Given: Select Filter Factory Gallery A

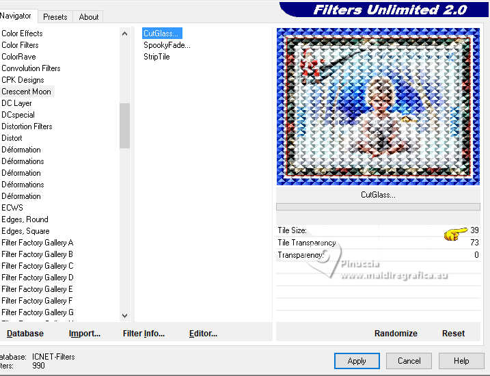Looking at the screenshot, I should pos(38,243).
